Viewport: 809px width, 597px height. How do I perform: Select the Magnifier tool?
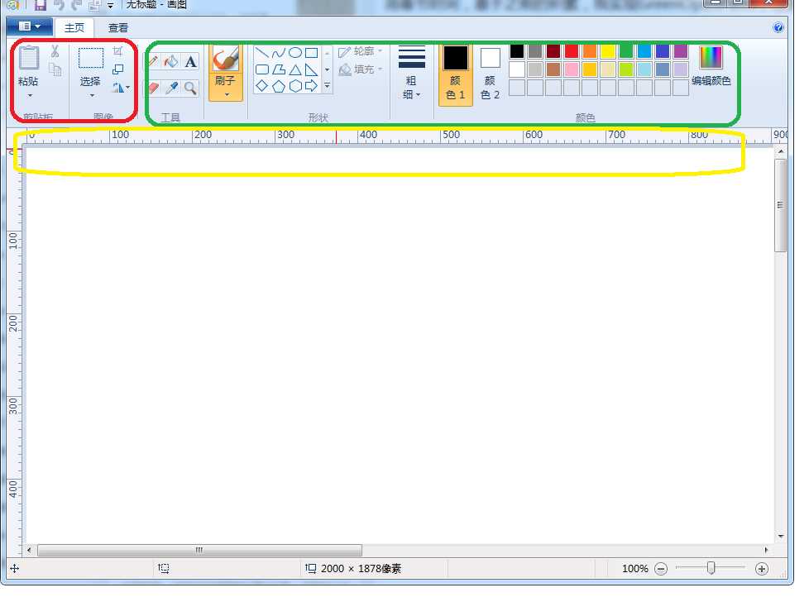click(x=190, y=88)
